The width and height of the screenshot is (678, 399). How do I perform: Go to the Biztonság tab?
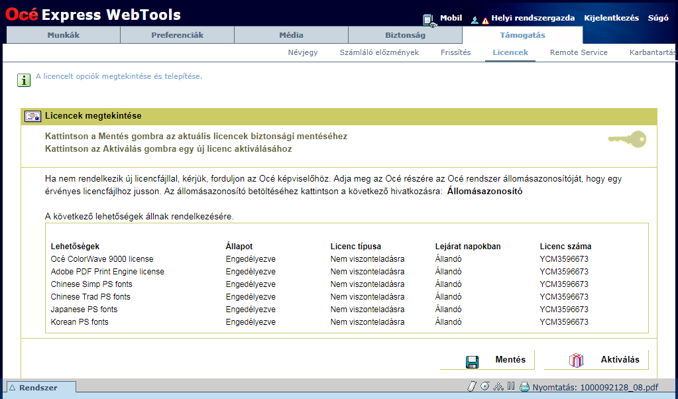(405, 35)
